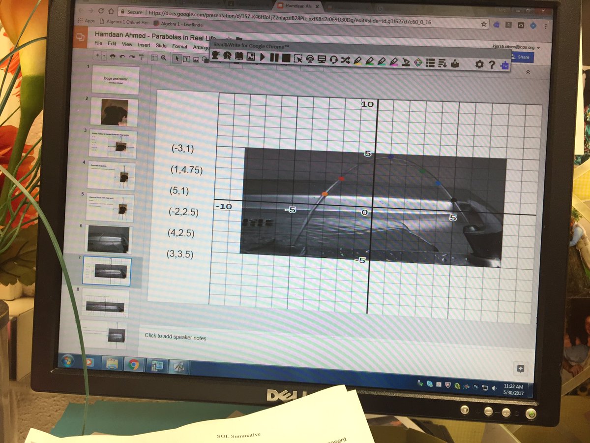Image resolution: width=590 pixels, height=443 pixels.
Task: Select slide 6 thumbnail in filmstrip
Action: click(108, 239)
